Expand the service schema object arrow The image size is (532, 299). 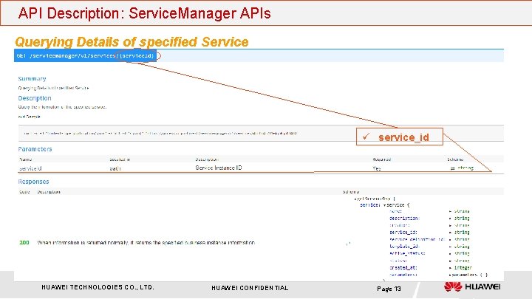coord(385,205)
